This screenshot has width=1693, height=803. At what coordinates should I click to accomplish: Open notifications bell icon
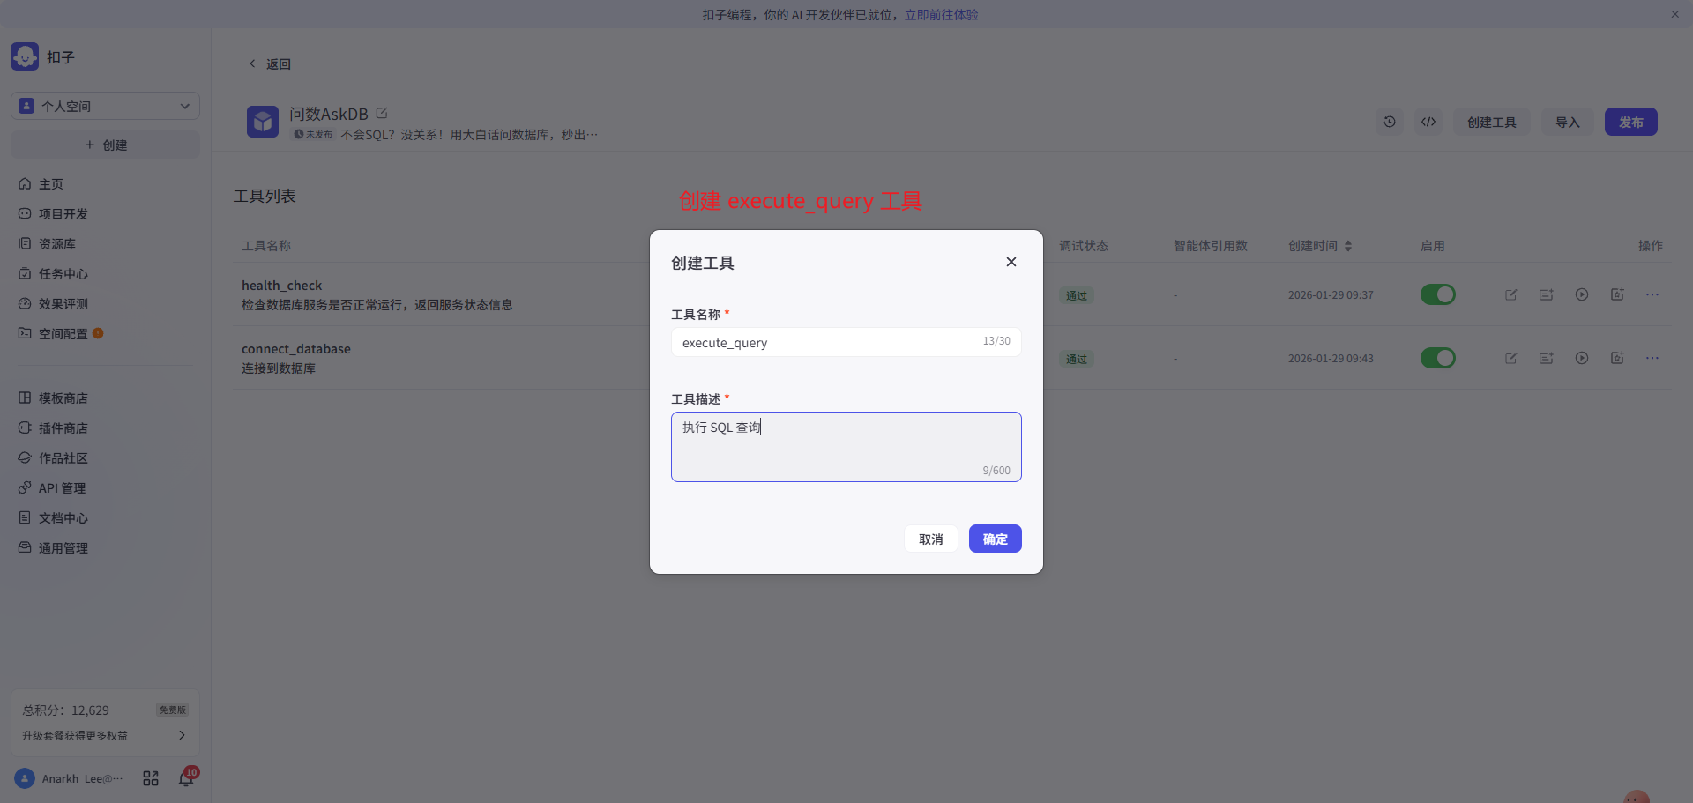point(186,778)
